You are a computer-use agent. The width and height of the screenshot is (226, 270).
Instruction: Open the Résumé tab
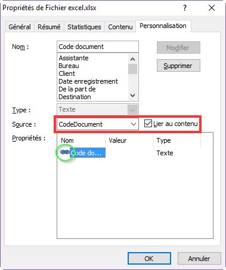pos(49,27)
